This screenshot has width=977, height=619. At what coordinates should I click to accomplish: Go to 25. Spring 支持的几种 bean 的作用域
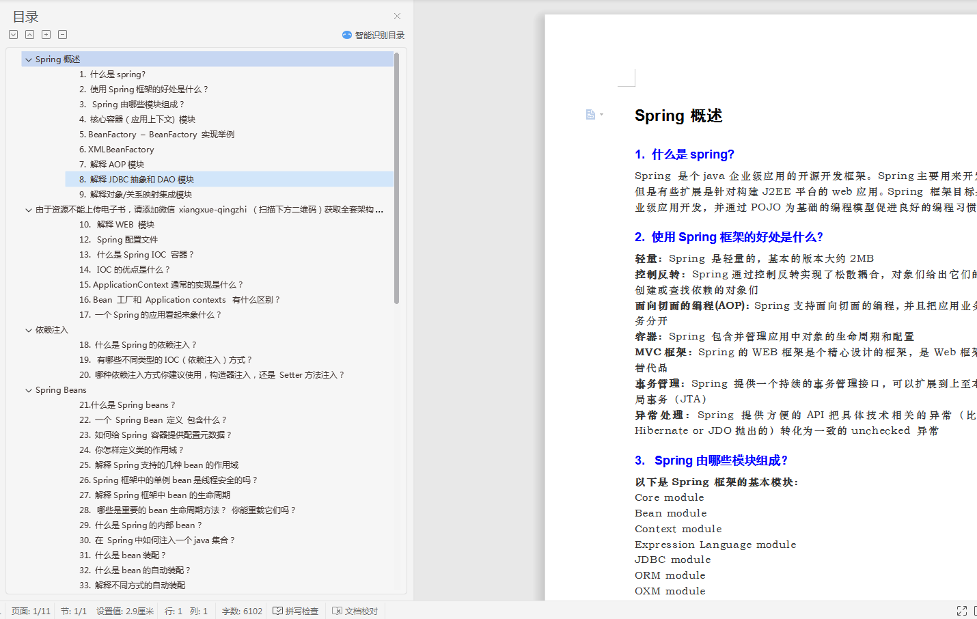(x=159, y=465)
